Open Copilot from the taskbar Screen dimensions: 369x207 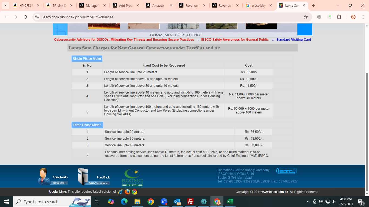(111, 202)
